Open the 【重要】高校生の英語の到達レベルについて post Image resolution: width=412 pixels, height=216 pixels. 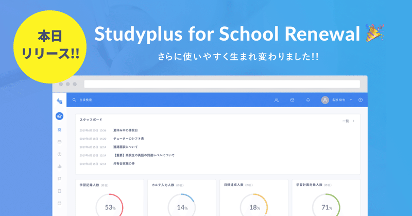point(144,155)
